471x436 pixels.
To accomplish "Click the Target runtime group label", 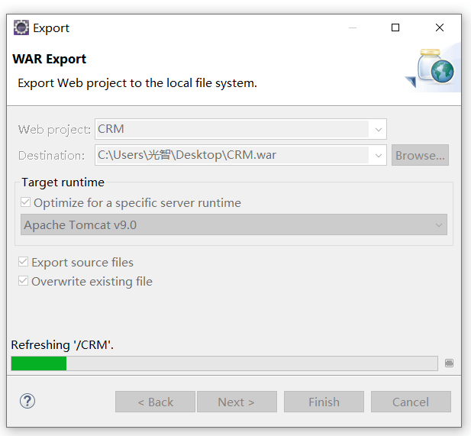I will 63,182.
